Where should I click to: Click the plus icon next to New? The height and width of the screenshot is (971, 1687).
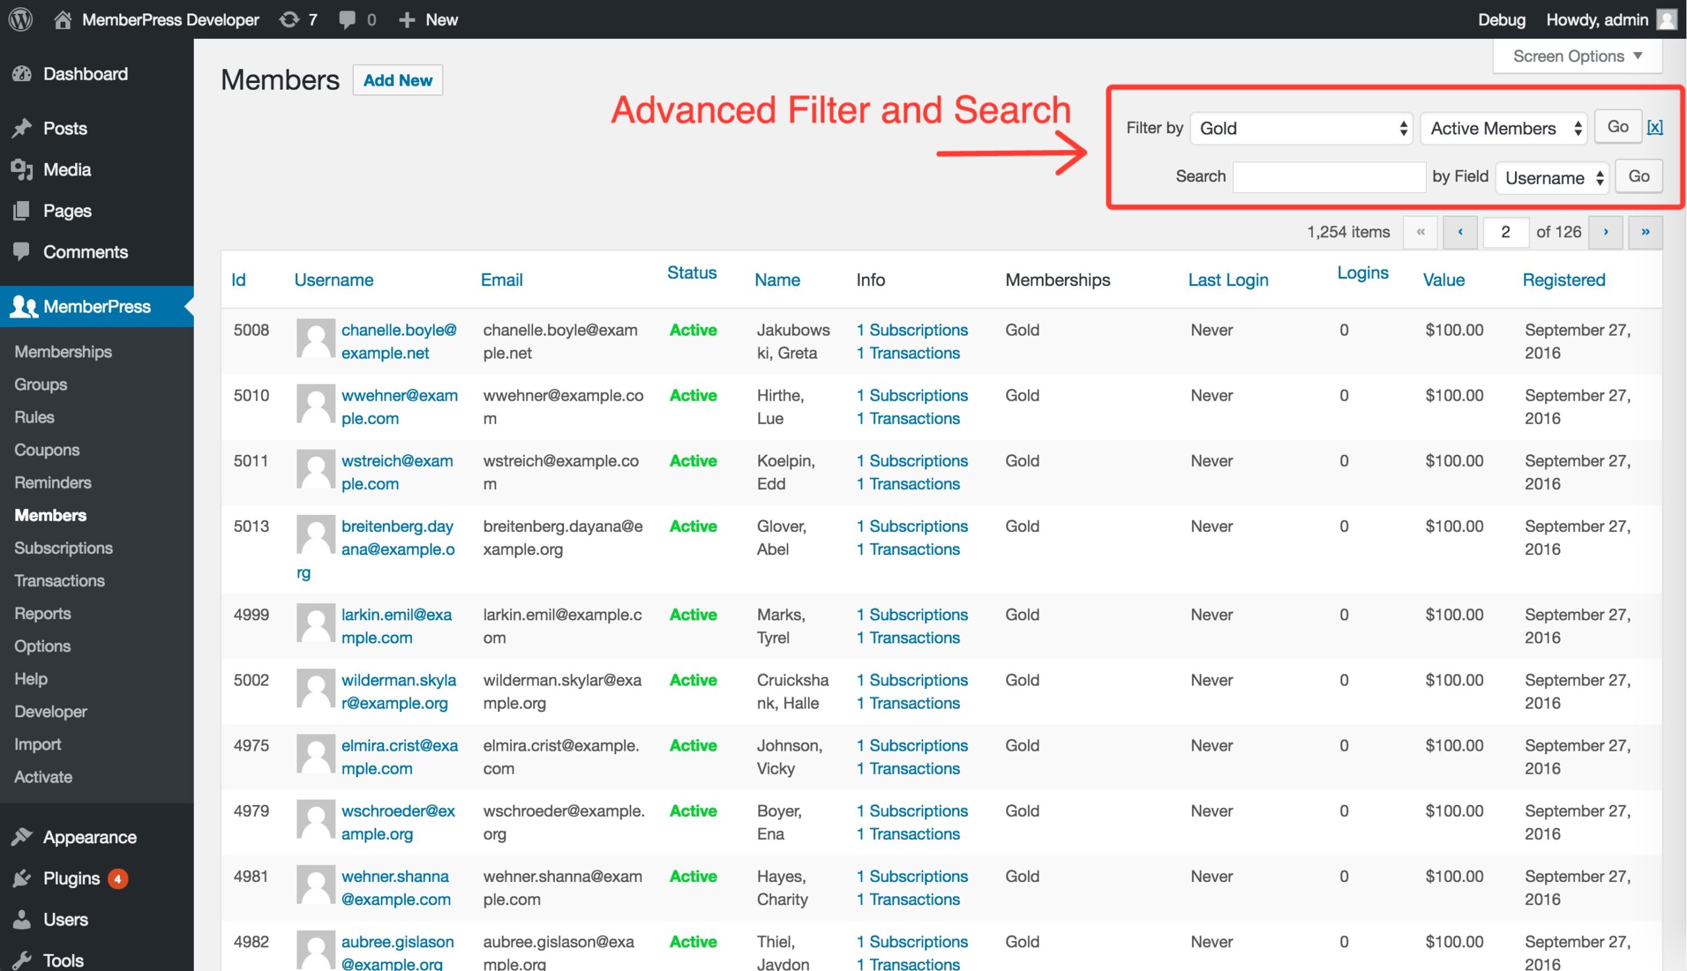(407, 20)
